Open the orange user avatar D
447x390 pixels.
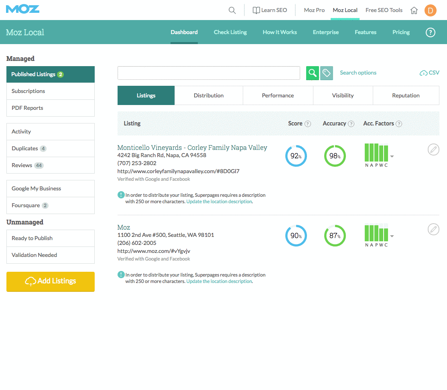coord(431,10)
